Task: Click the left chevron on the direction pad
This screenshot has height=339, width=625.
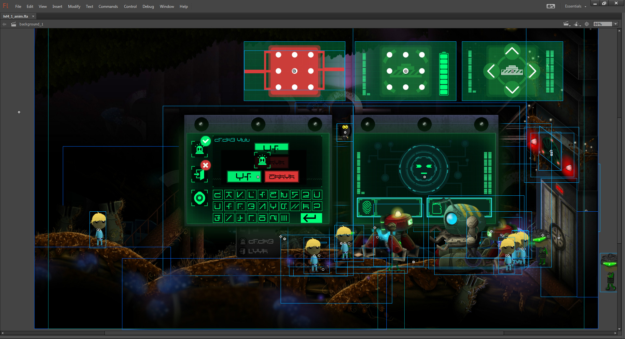Action: point(491,71)
